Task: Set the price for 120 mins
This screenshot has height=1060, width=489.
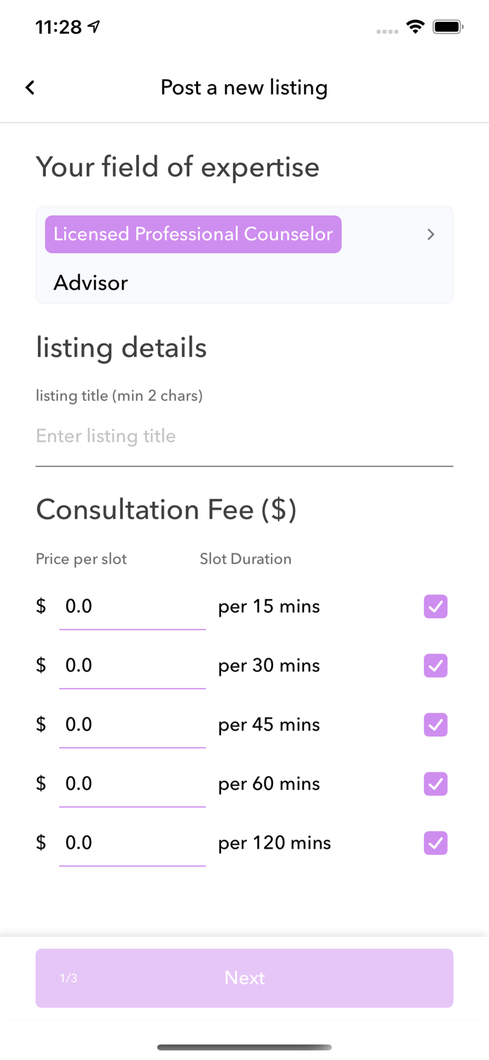Action: pyautogui.click(x=132, y=843)
